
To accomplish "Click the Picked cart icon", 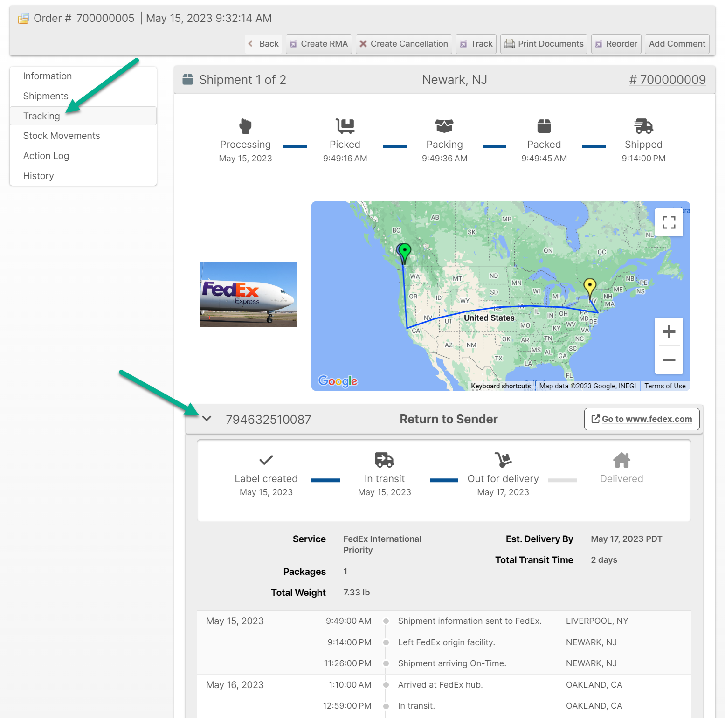I will coord(345,126).
